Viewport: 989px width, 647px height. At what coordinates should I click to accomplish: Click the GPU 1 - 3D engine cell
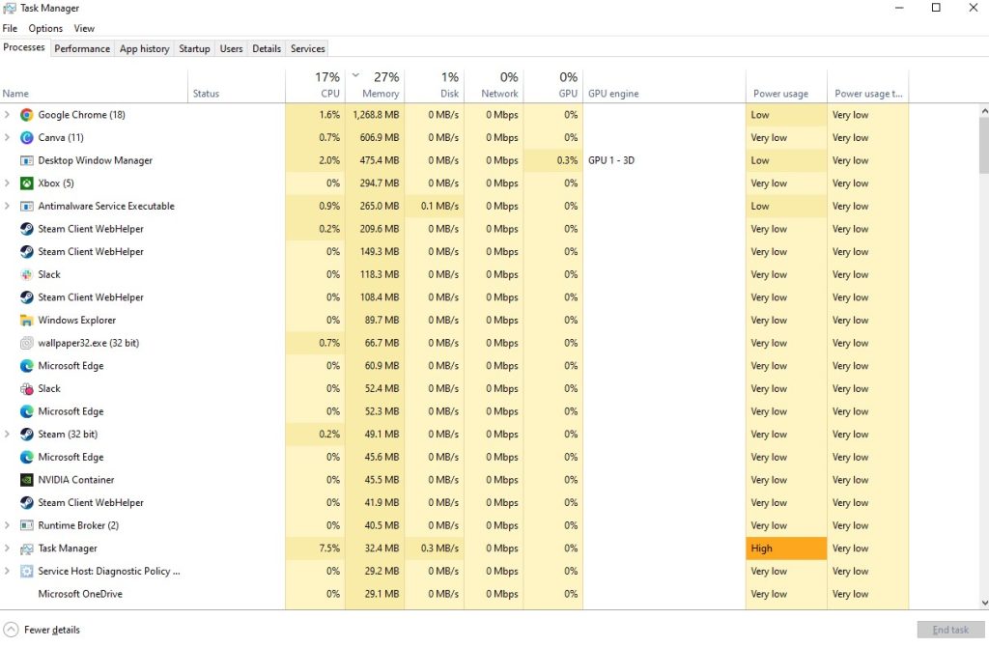click(664, 160)
